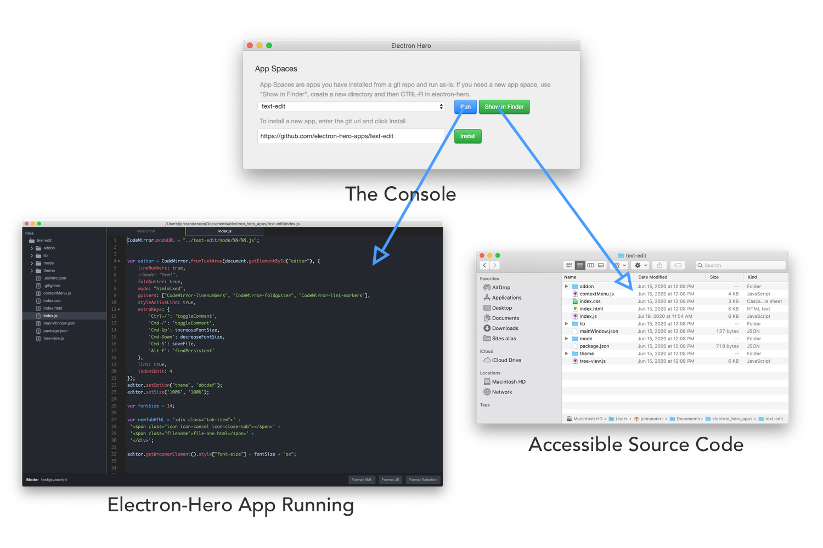The width and height of the screenshot is (823, 548).
Task: Click the Show in Finder button
Action: [x=504, y=107]
